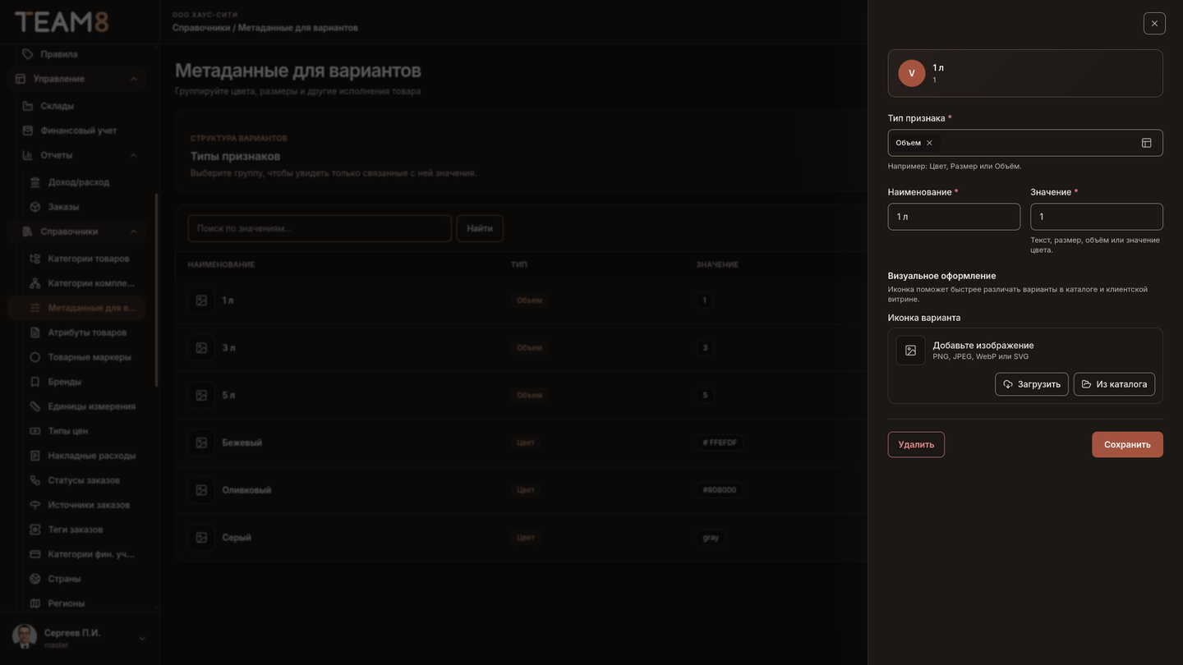This screenshot has height=665, width=1183.
Task: Open the Тип признака selection field
Action: (x=1025, y=143)
